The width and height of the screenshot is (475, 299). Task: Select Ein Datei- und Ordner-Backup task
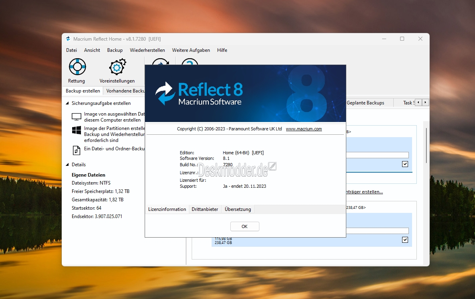tap(114, 149)
